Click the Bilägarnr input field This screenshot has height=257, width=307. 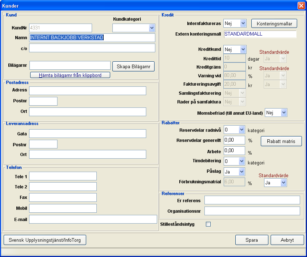pos(70,65)
